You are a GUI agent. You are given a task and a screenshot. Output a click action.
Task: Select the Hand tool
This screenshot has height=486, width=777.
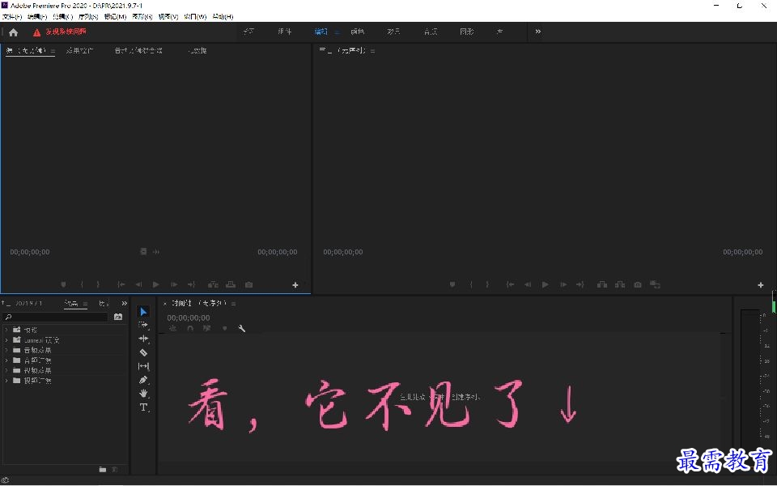[x=143, y=394]
